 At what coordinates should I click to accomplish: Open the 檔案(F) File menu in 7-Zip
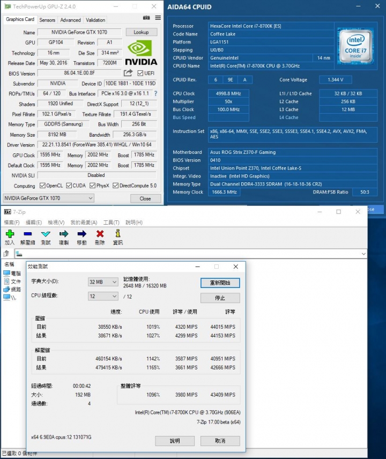pyautogui.click(x=12, y=223)
